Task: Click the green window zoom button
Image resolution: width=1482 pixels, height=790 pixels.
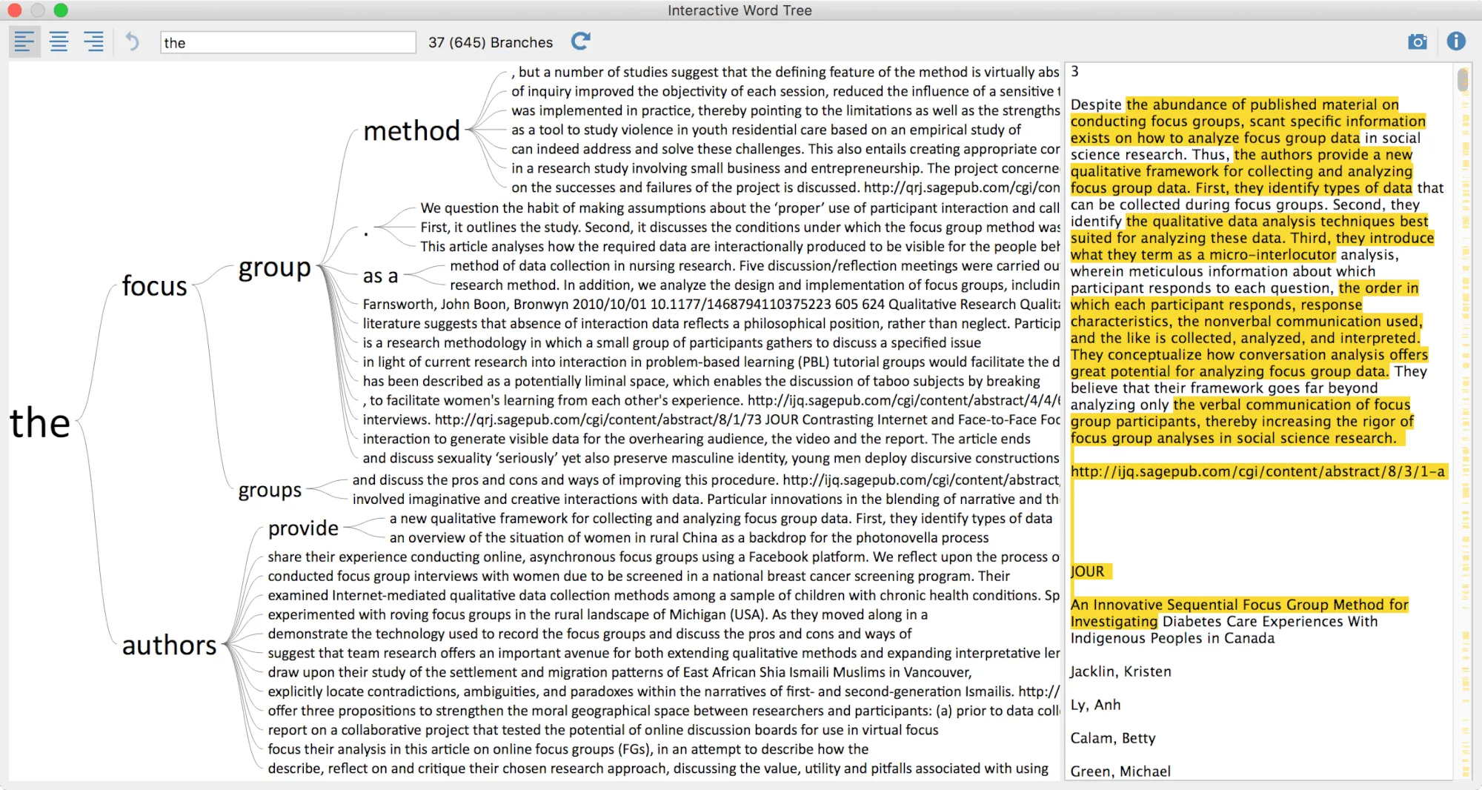Action: 61,10
